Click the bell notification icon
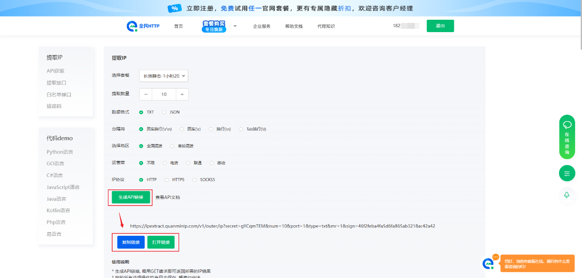Viewport: 582px width, 278px height. coord(567,195)
